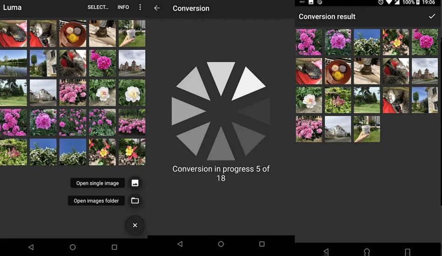Open lake reflection thumbnail in Luma gallery
Screen dimensions: 442x256
(13, 63)
